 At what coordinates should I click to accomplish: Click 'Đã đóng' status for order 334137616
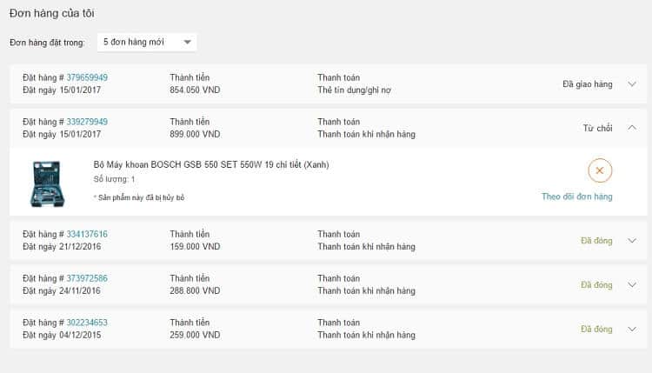tap(596, 241)
